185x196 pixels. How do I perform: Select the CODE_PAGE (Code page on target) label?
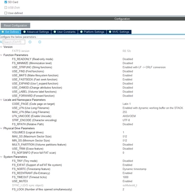(x=33, y=104)
